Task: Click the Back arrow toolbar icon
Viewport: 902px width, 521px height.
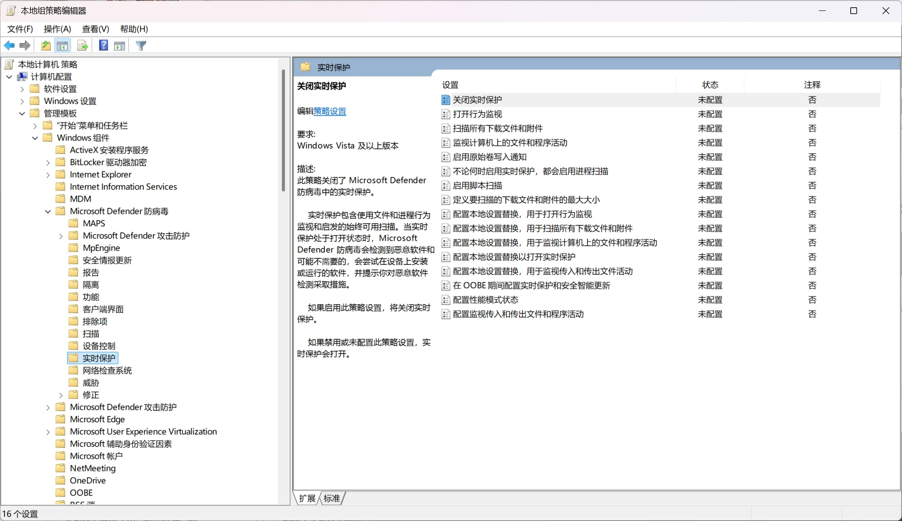Action: (x=10, y=45)
